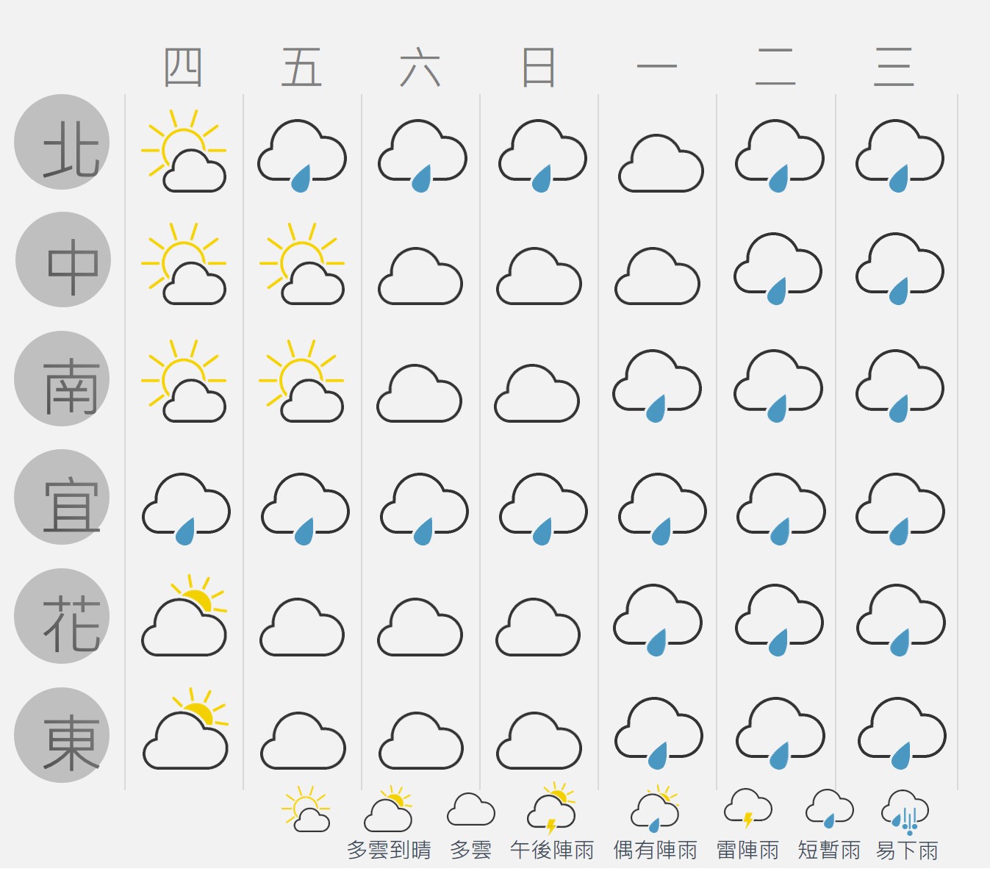
Task: Click the cloudy icon for 北 on Monday
Action: coord(661,163)
